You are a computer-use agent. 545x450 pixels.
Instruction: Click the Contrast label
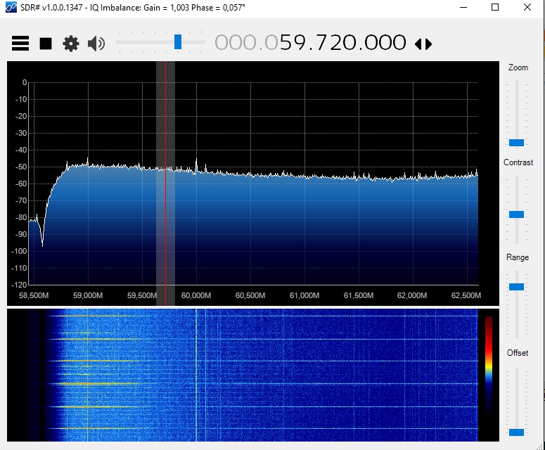(518, 162)
